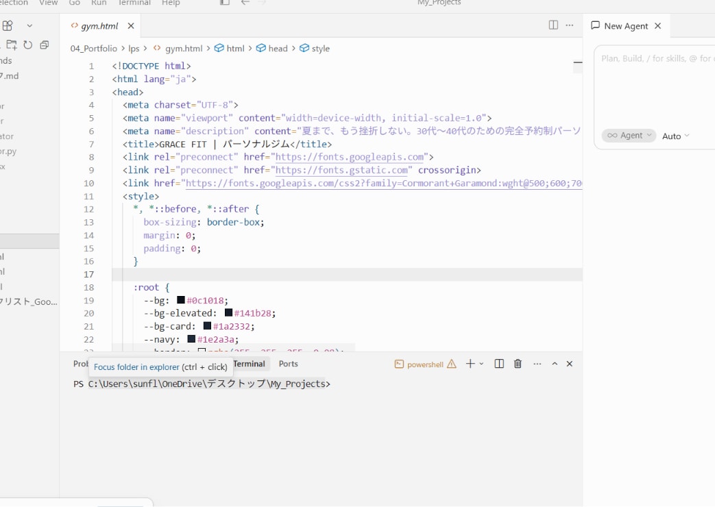The image size is (715, 507).
Task: Open editor more actions ellipsis menu
Action: click(570, 25)
